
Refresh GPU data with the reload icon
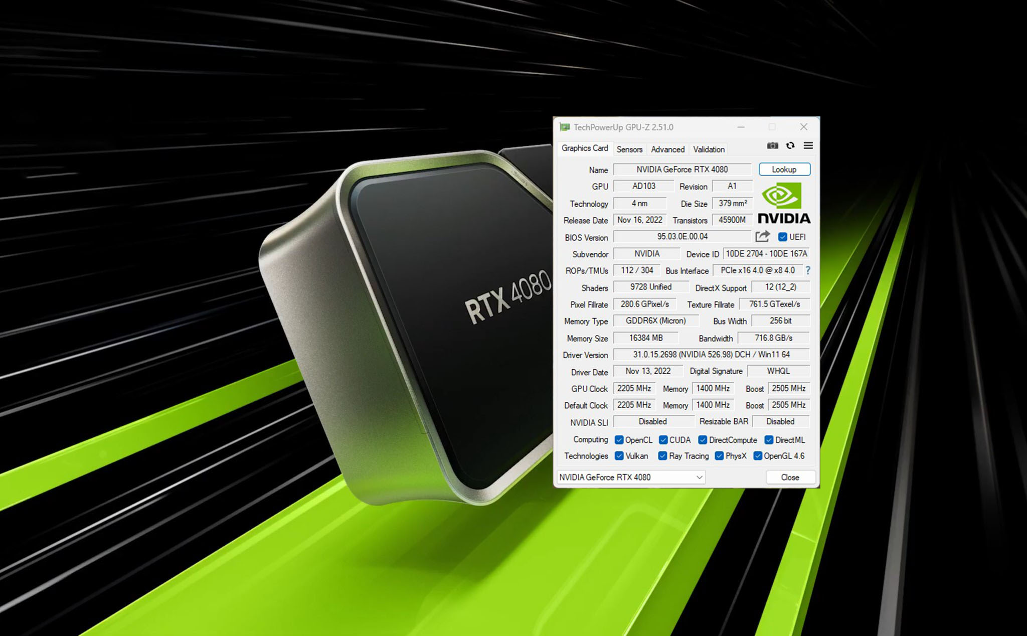(x=790, y=145)
